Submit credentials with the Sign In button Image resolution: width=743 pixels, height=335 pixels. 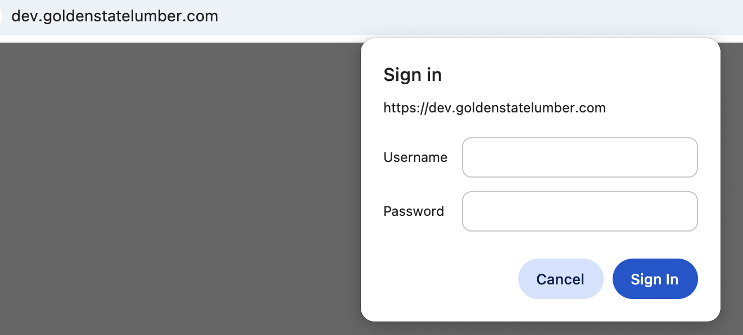(x=655, y=279)
